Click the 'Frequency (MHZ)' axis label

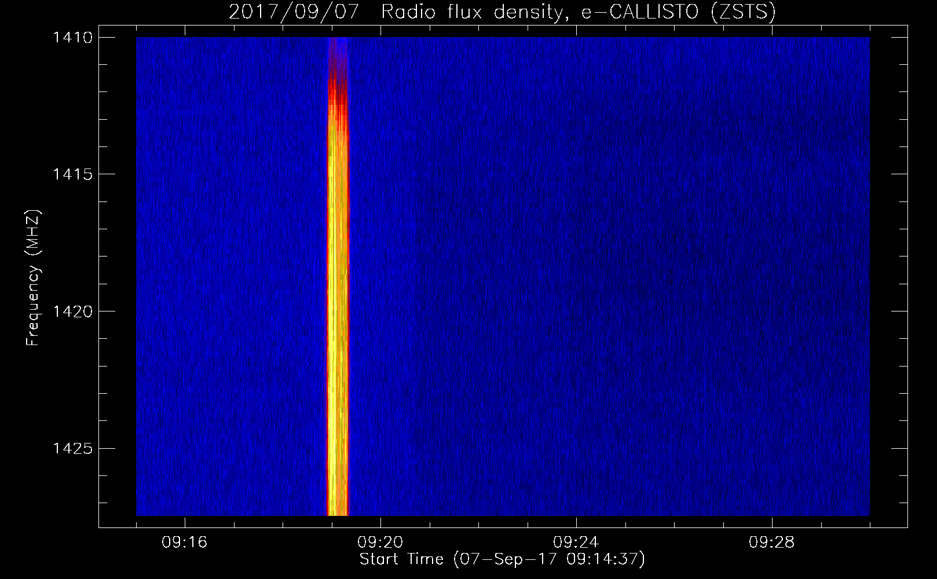pyautogui.click(x=34, y=278)
